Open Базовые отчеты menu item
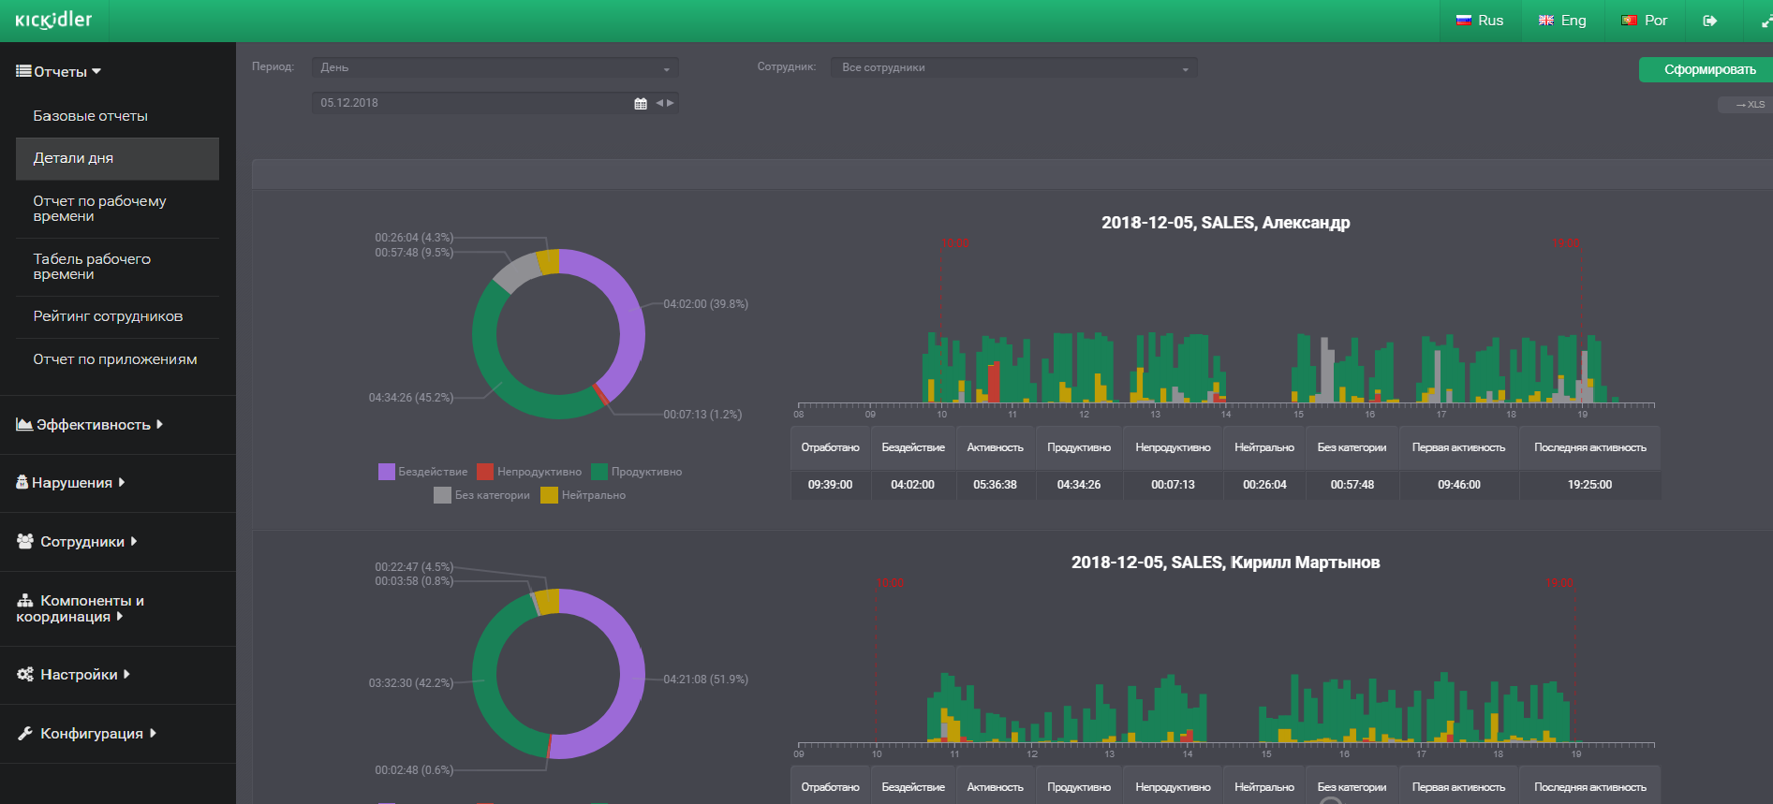This screenshot has height=804, width=1773. tap(90, 116)
